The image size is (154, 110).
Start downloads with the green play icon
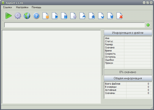[9, 16]
